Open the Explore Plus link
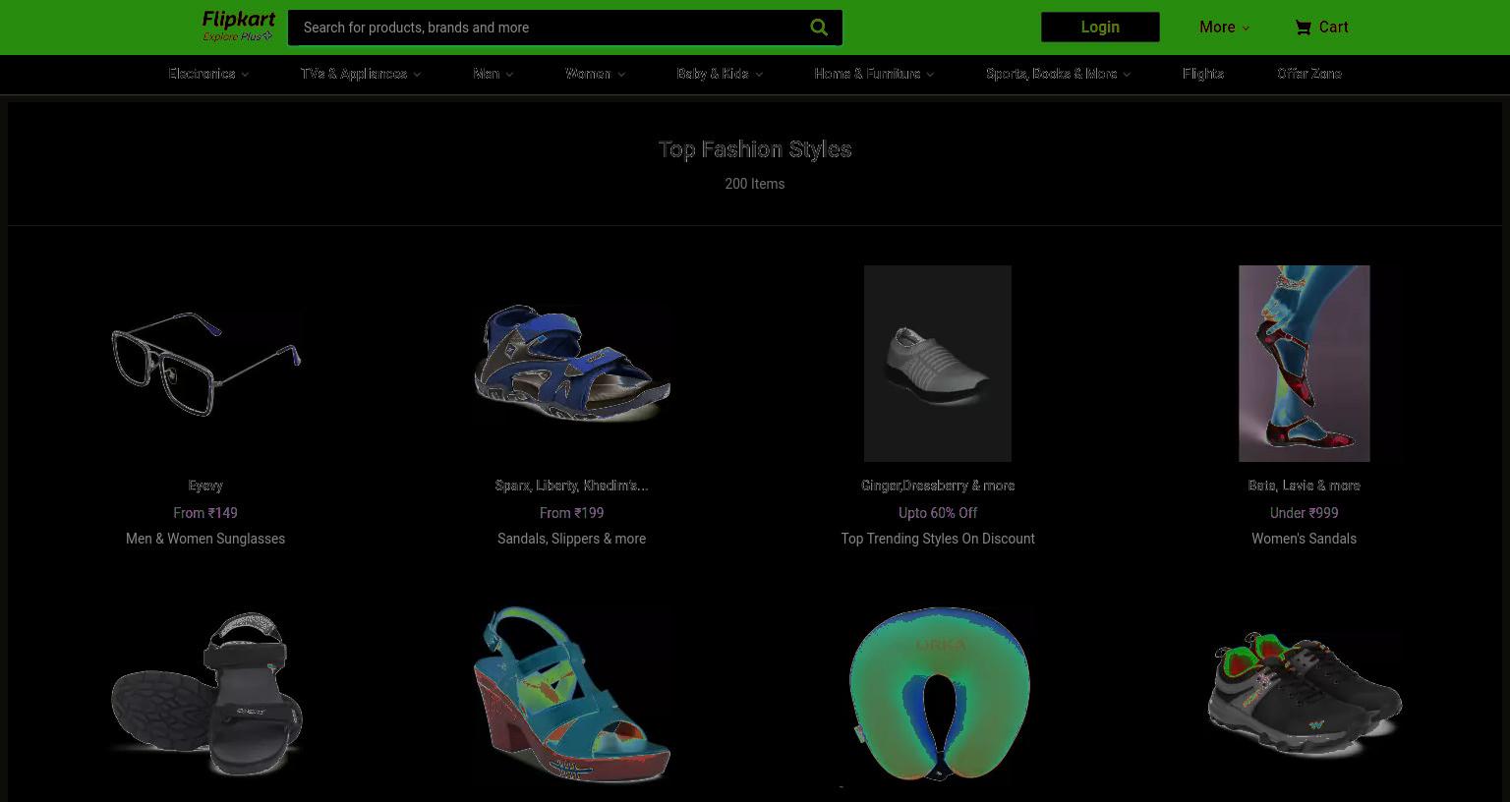The height and width of the screenshot is (802, 1510). click(x=237, y=36)
